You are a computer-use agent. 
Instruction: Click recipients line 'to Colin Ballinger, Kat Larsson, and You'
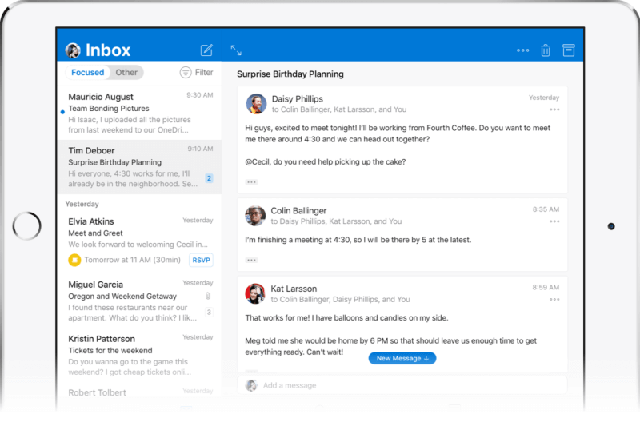(x=339, y=109)
